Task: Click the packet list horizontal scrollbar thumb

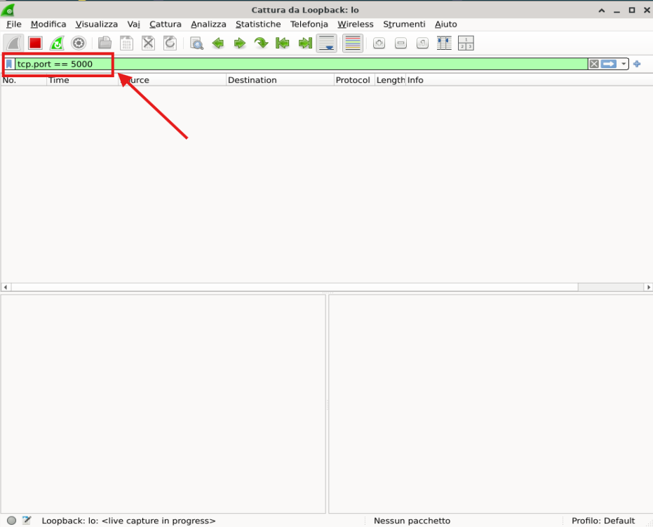Action: (295, 287)
